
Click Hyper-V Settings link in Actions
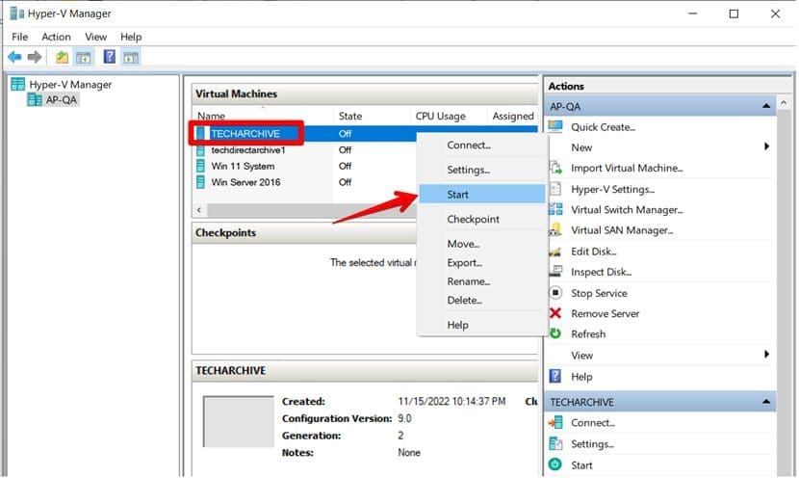pos(612,190)
